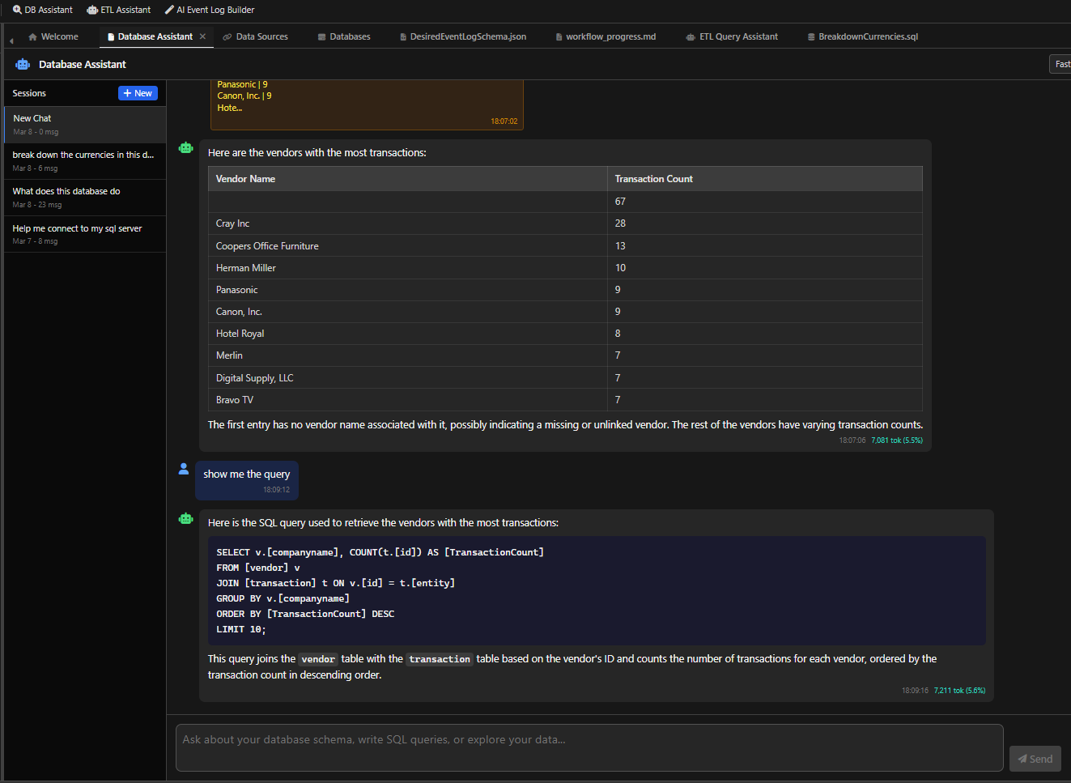Click the database icon on Databases tab
The image size is (1071, 783).
coord(322,37)
